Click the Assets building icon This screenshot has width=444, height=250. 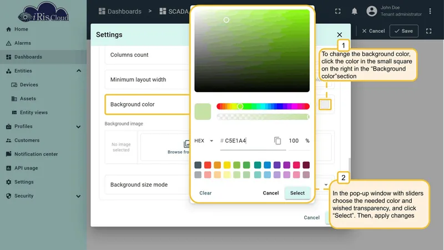pyautogui.click(x=14, y=99)
